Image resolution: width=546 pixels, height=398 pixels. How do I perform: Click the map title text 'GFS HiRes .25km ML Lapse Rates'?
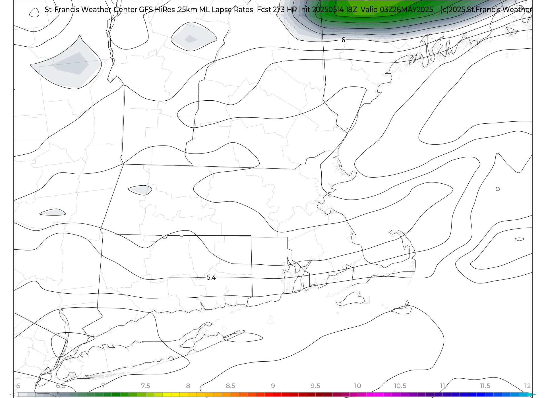[196, 10]
